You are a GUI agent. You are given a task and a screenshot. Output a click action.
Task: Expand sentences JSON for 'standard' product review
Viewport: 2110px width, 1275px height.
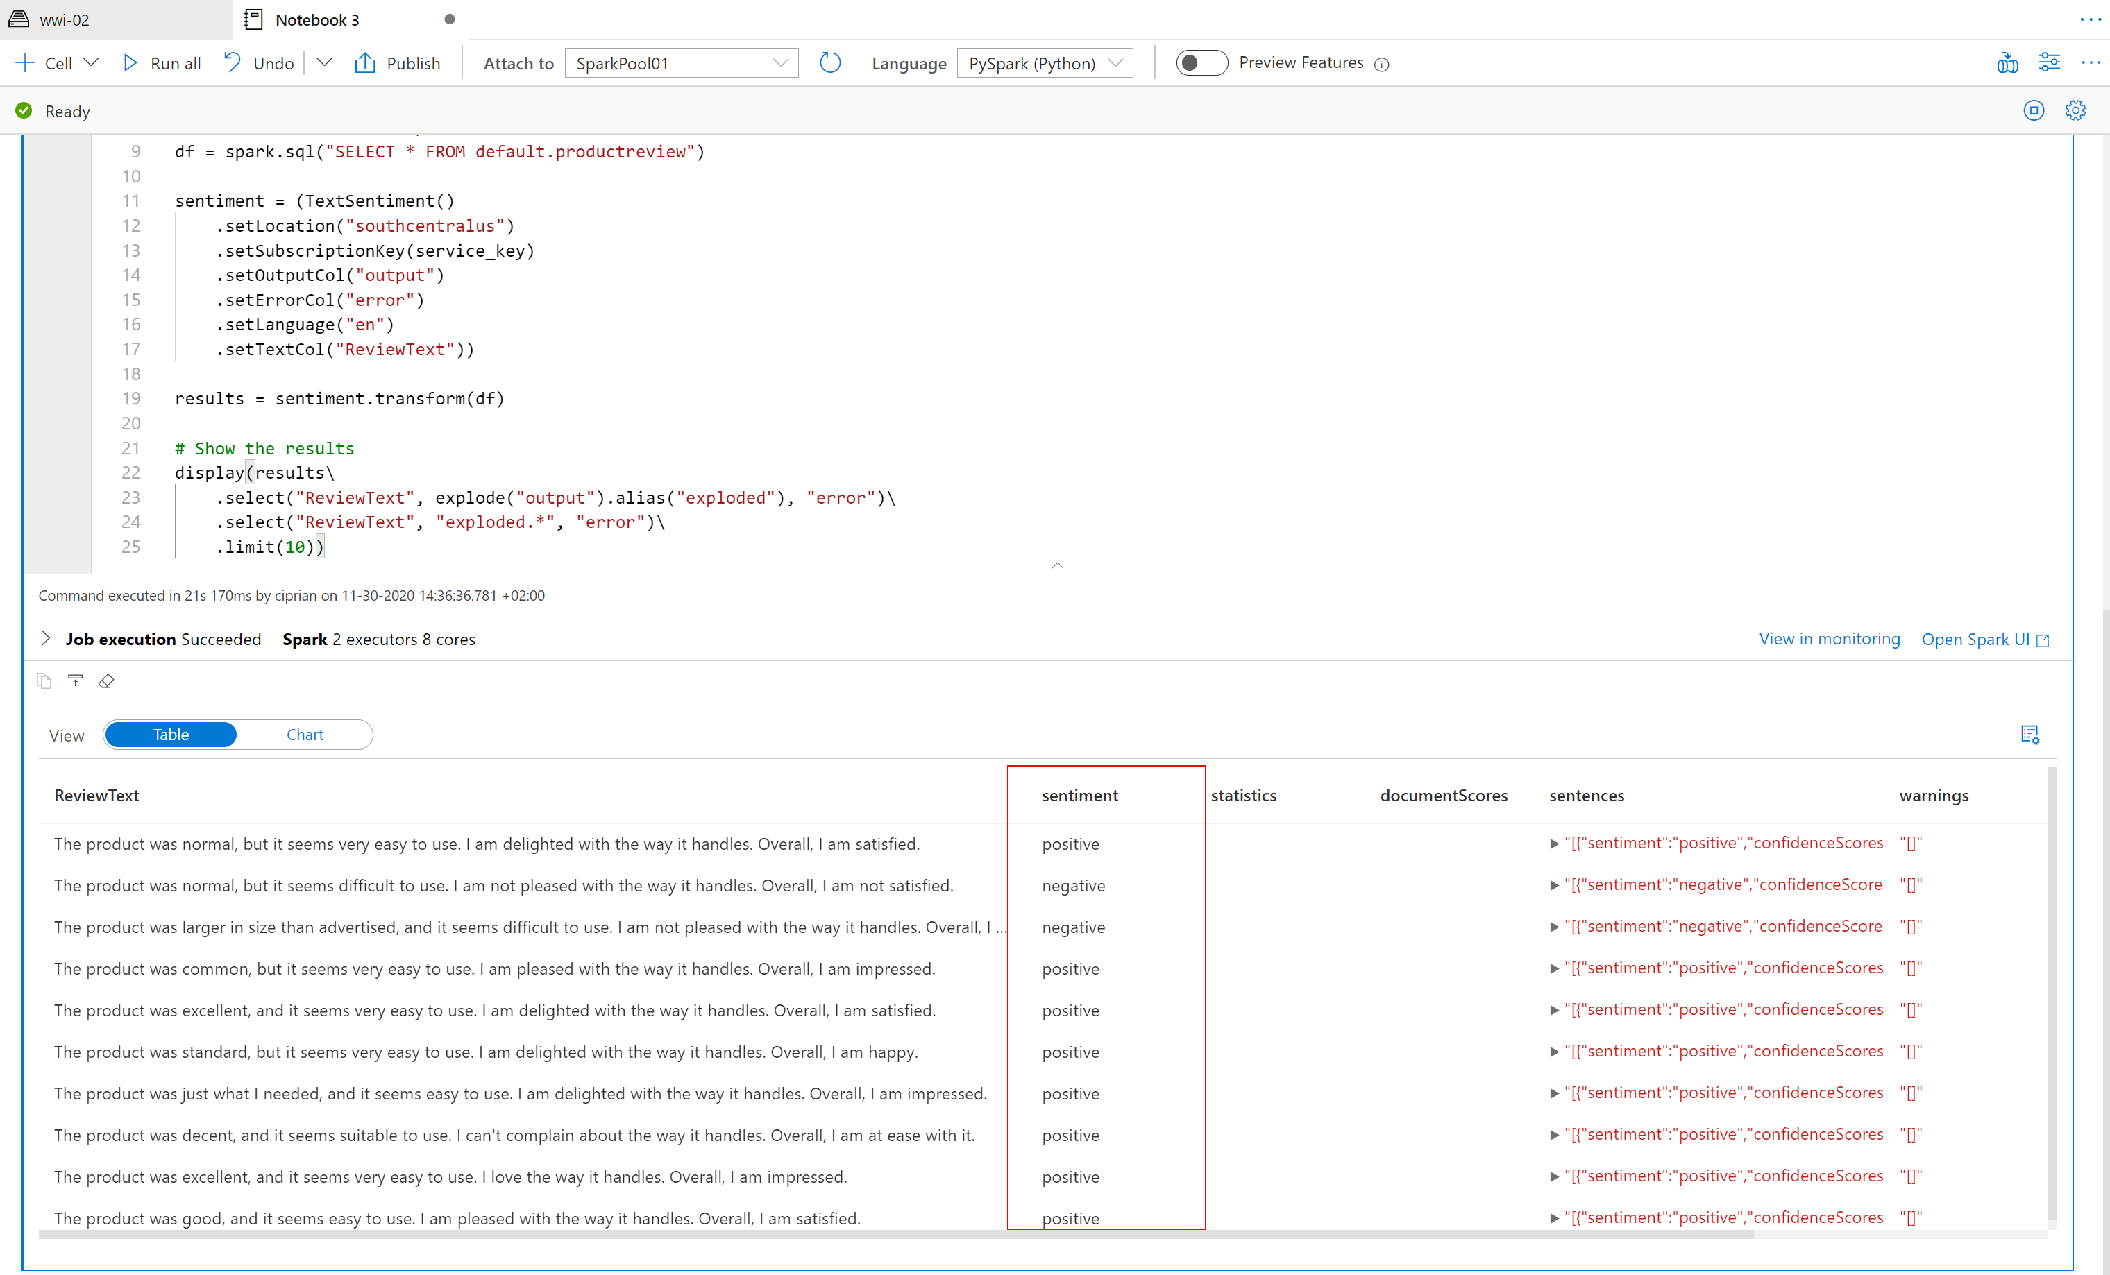pyautogui.click(x=1554, y=1052)
